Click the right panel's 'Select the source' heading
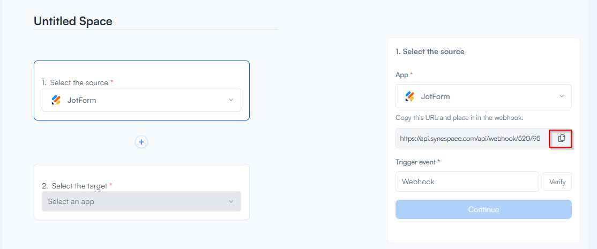Viewport: 597px width, 249px height. [x=430, y=51]
